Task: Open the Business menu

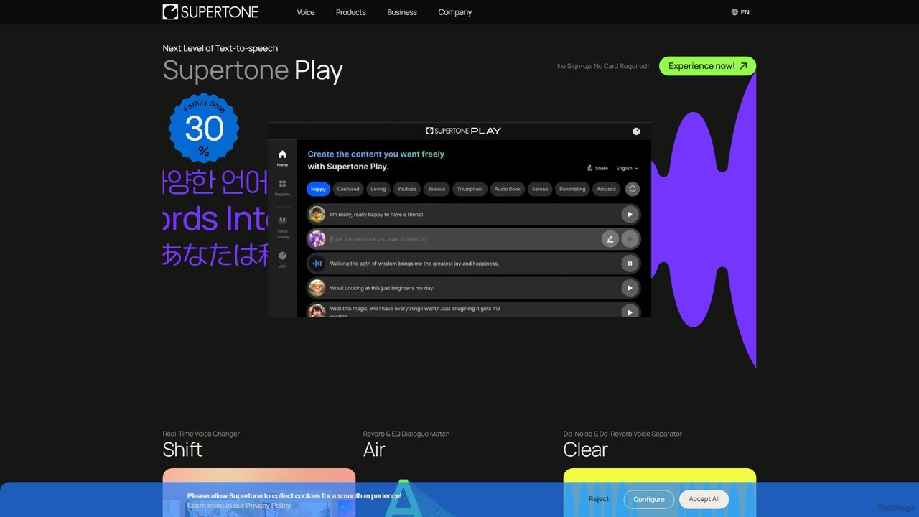Action: coord(402,12)
